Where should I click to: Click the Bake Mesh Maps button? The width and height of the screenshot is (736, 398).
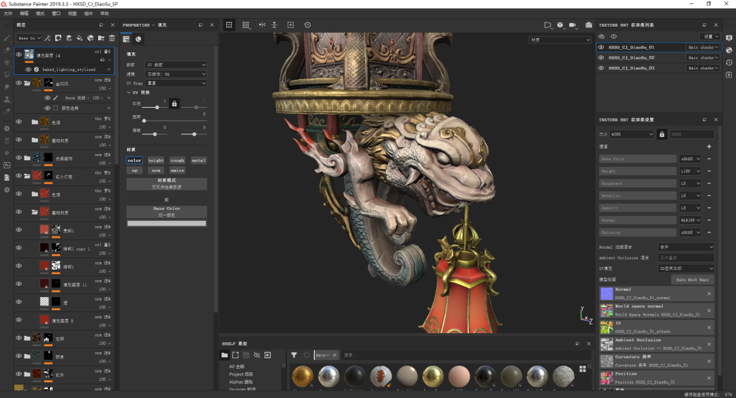pyautogui.click(x=692, y=280)
